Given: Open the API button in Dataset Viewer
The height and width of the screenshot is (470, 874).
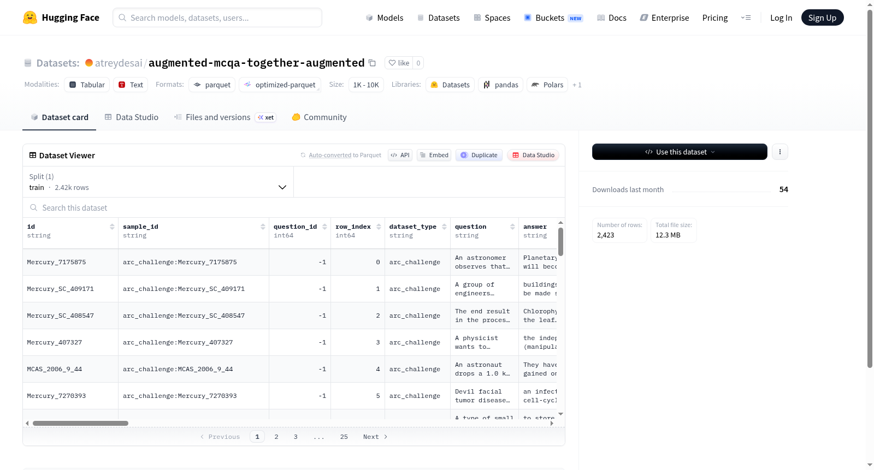Looking at the screenshot, I should [400, 155].
